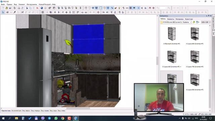Click the rotate arrow icon in second toolbar
Screen dimensions: 215x121
click(x=63, y=12)
